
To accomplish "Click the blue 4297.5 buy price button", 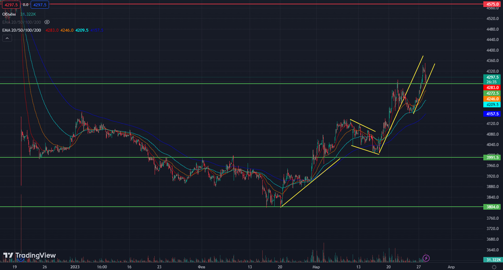I will pos(41,5).
